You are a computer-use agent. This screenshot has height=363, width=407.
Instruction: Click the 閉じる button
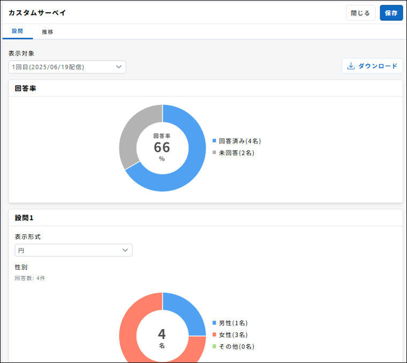click(x=360, y=13)
